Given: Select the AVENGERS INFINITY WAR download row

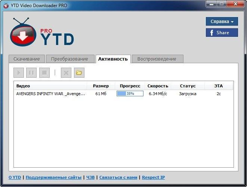Looking at the screenshot, I should pos(124,94).
